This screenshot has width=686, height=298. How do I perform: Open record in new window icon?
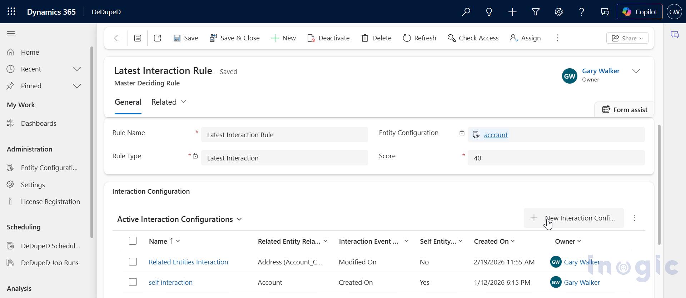[x=158, y=38]
